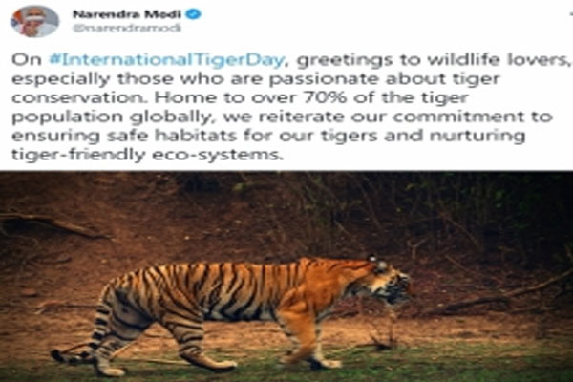
Task: Open Narendra Modi's profile avatar
Action: [34, 22]
